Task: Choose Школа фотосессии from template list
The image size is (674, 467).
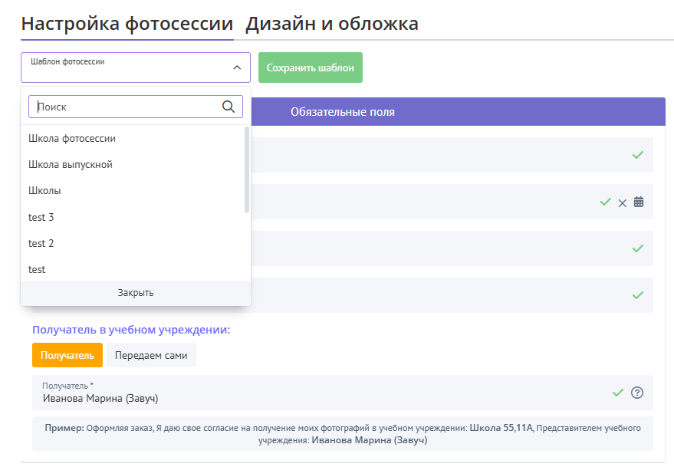Action: [72, 139]
